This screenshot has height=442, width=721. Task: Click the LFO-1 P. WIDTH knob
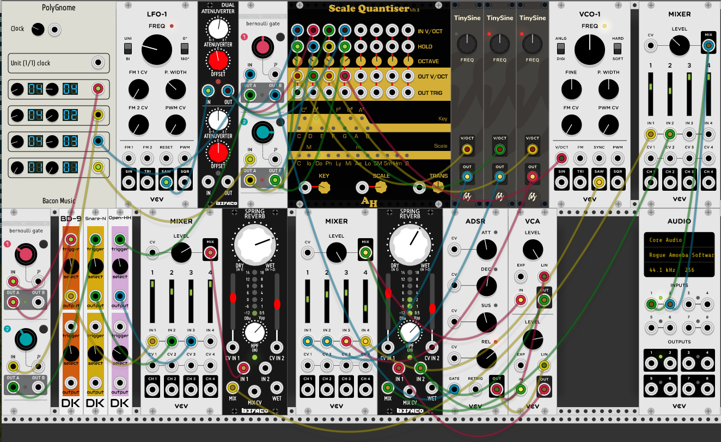click(175, 89)
